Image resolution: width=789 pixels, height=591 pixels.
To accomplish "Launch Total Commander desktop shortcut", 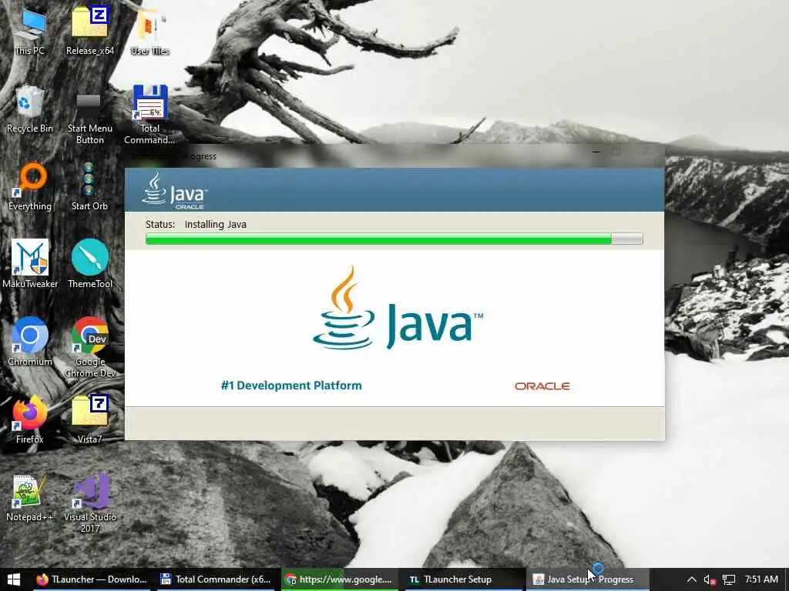I will point(149,115).
